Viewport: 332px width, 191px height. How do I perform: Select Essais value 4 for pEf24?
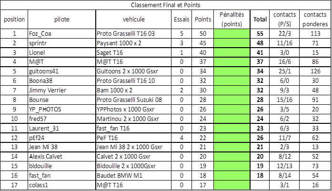pyautogui.click(x=181, y=138)
